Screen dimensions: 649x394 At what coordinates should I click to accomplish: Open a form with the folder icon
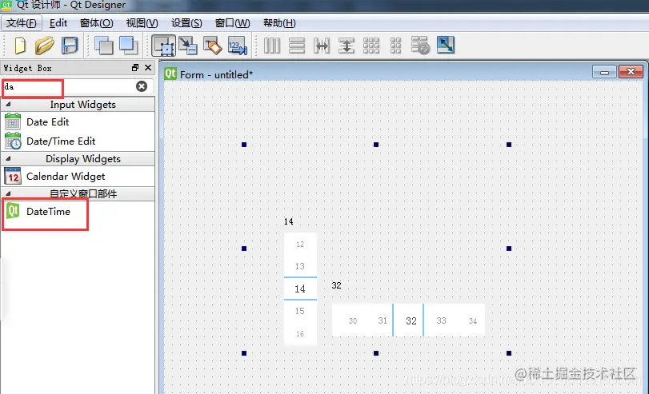pyautogui.click(x=44, y=46)
